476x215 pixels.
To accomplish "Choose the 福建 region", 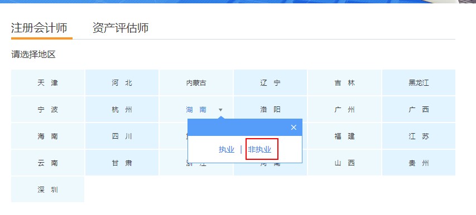I will 344,136.
